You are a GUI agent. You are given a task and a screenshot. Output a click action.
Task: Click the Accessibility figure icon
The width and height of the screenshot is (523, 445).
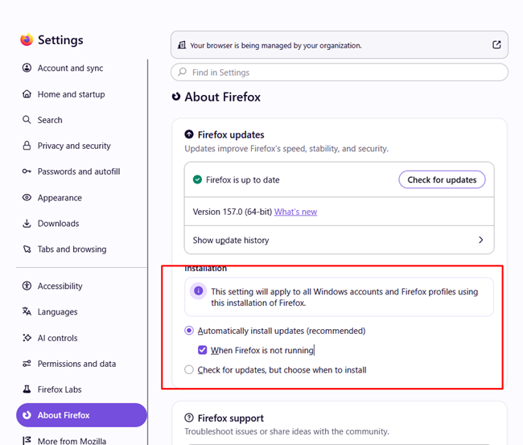[x=27, y=286]
